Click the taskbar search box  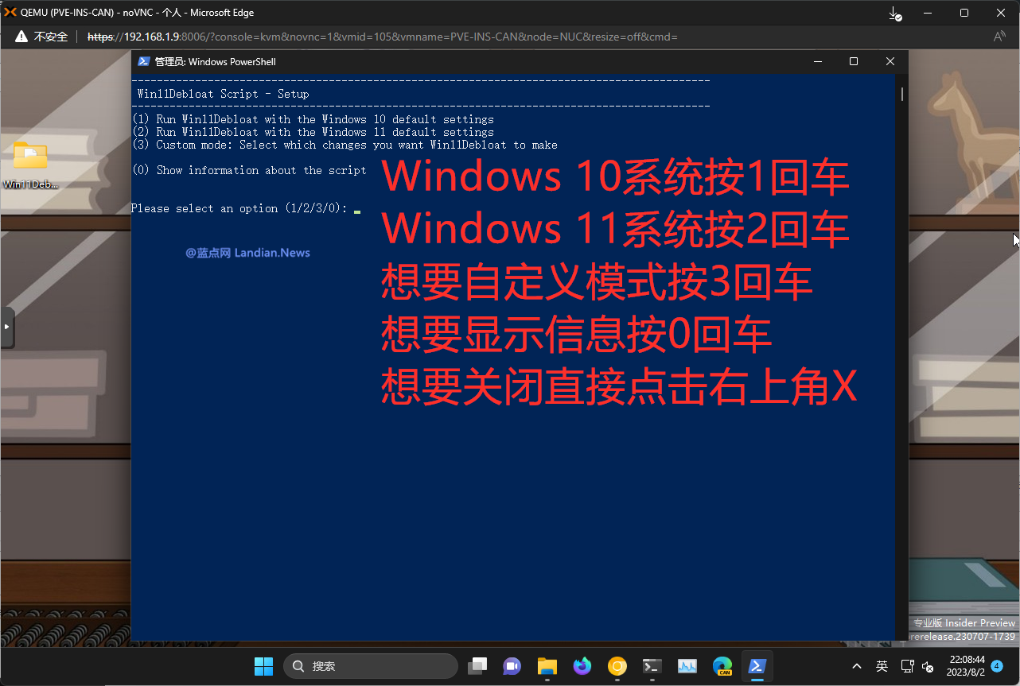pyautogui.click(x=371, y=666)
